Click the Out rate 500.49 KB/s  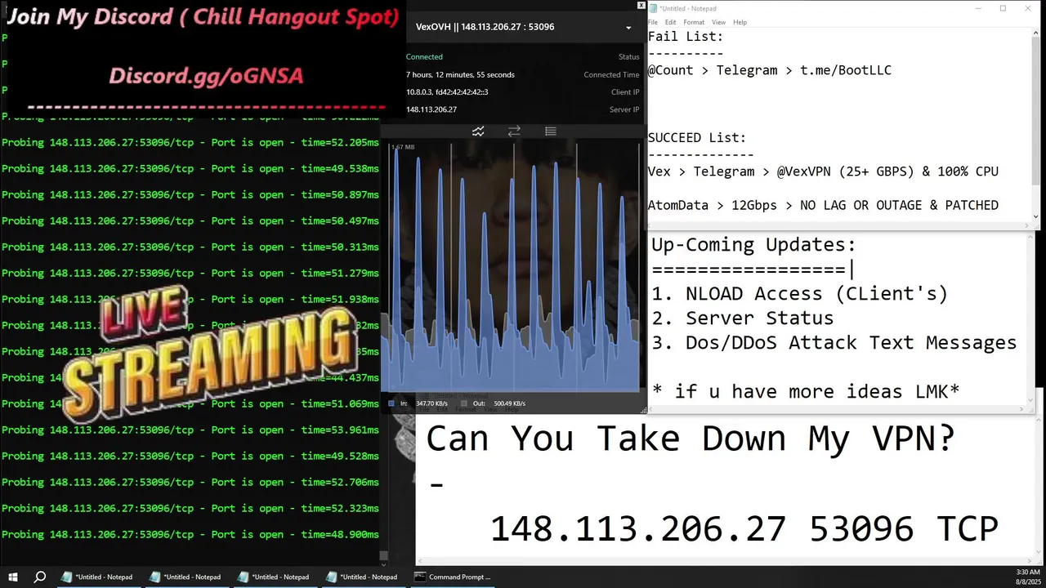click(507, 403)
